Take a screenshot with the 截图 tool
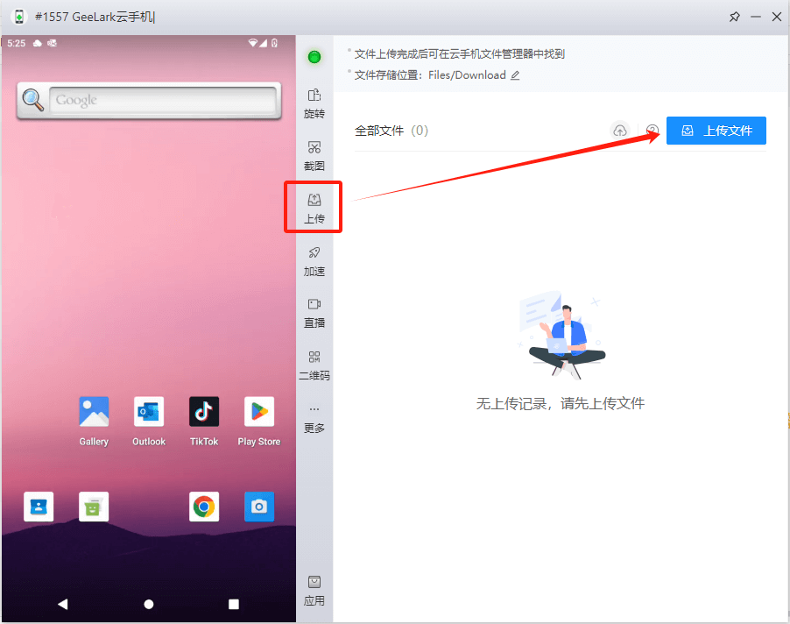 pyautogui.click(x=314, y=155)
